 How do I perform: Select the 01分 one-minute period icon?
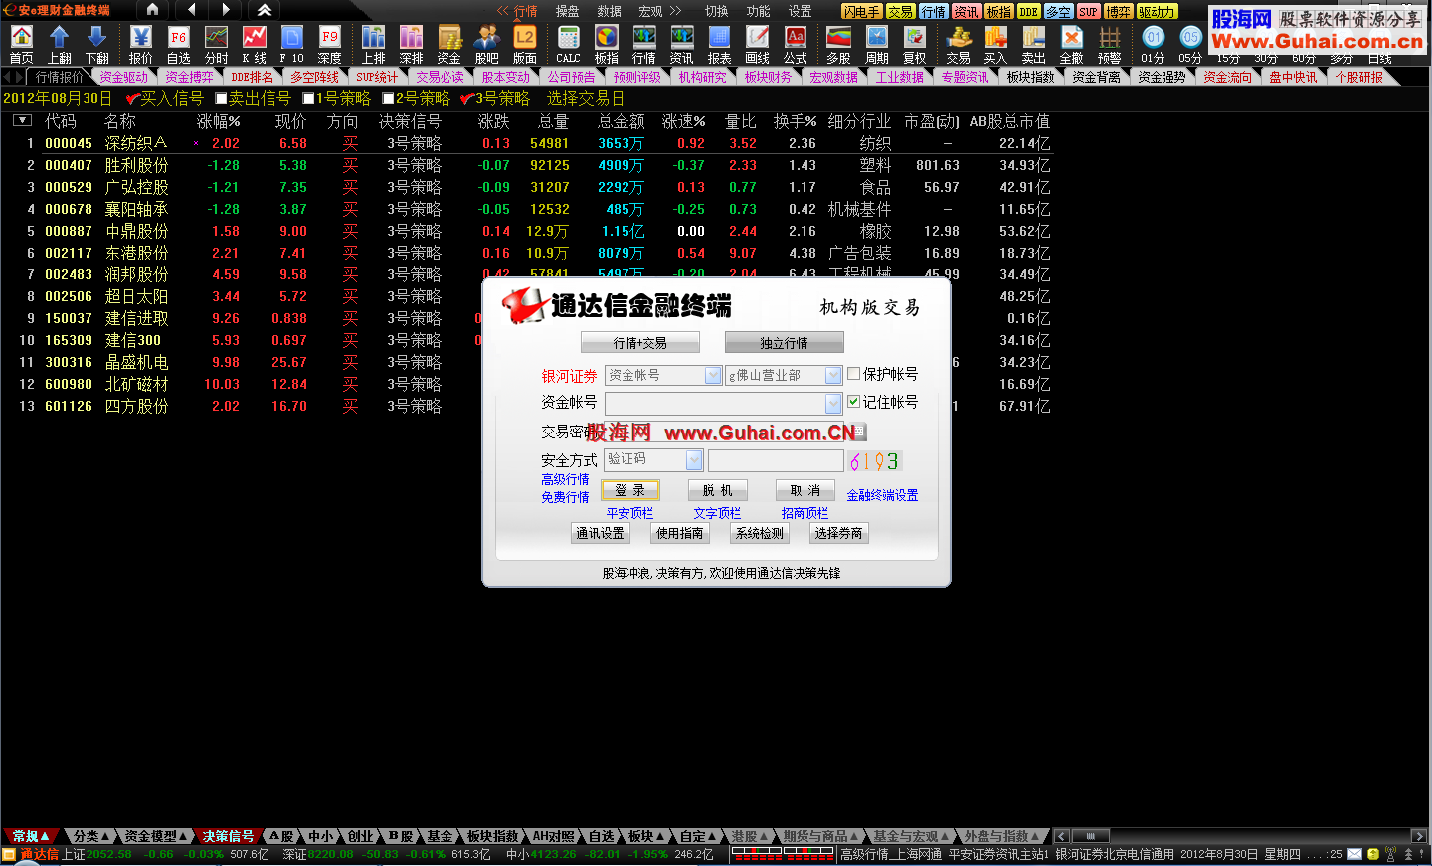click(x=1153, y=45)
